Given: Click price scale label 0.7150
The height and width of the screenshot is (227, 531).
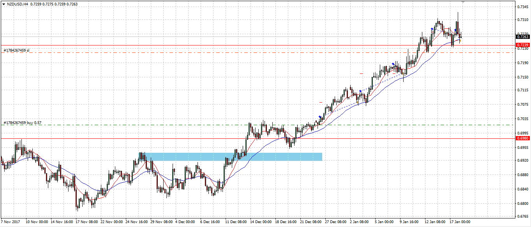Looking at the screenshot, I should 523,77.
